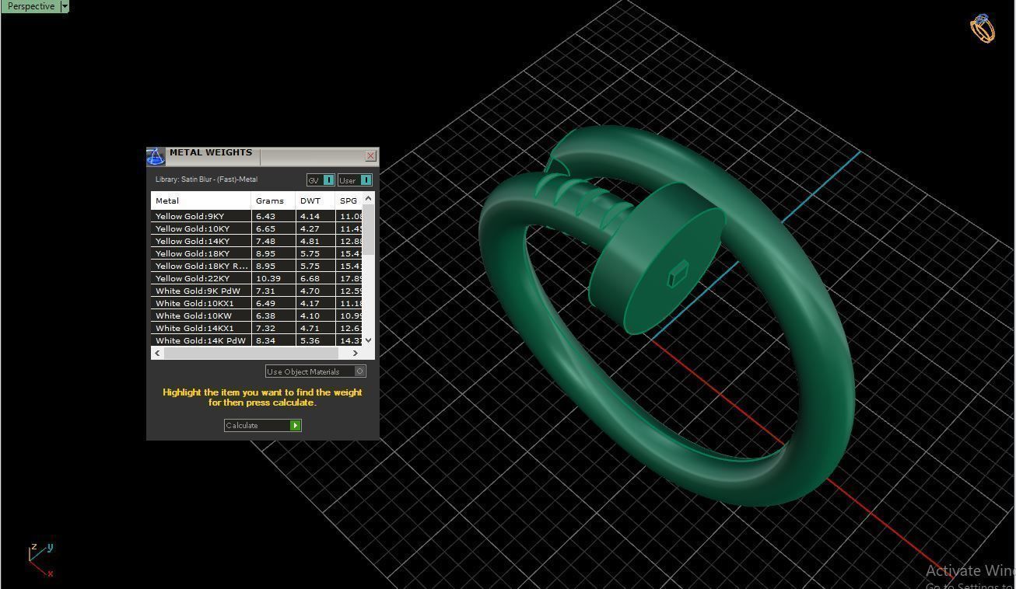Click the horizontal scroll left arrow
Screen dimensions: 1016x589
tap(158, 353)
